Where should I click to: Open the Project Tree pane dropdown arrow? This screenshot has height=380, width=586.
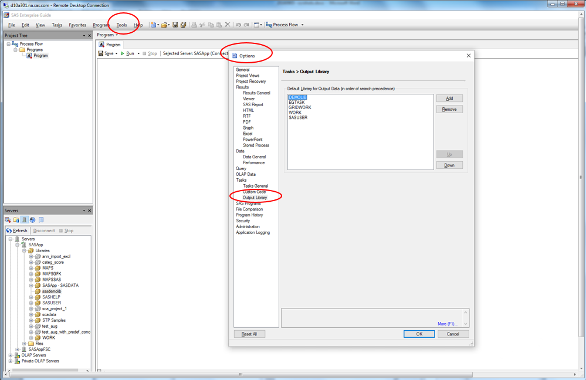pyautogui.click(x=84, y=36)
